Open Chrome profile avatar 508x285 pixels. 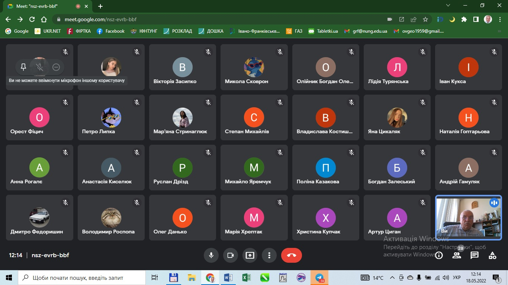point(488,19)
